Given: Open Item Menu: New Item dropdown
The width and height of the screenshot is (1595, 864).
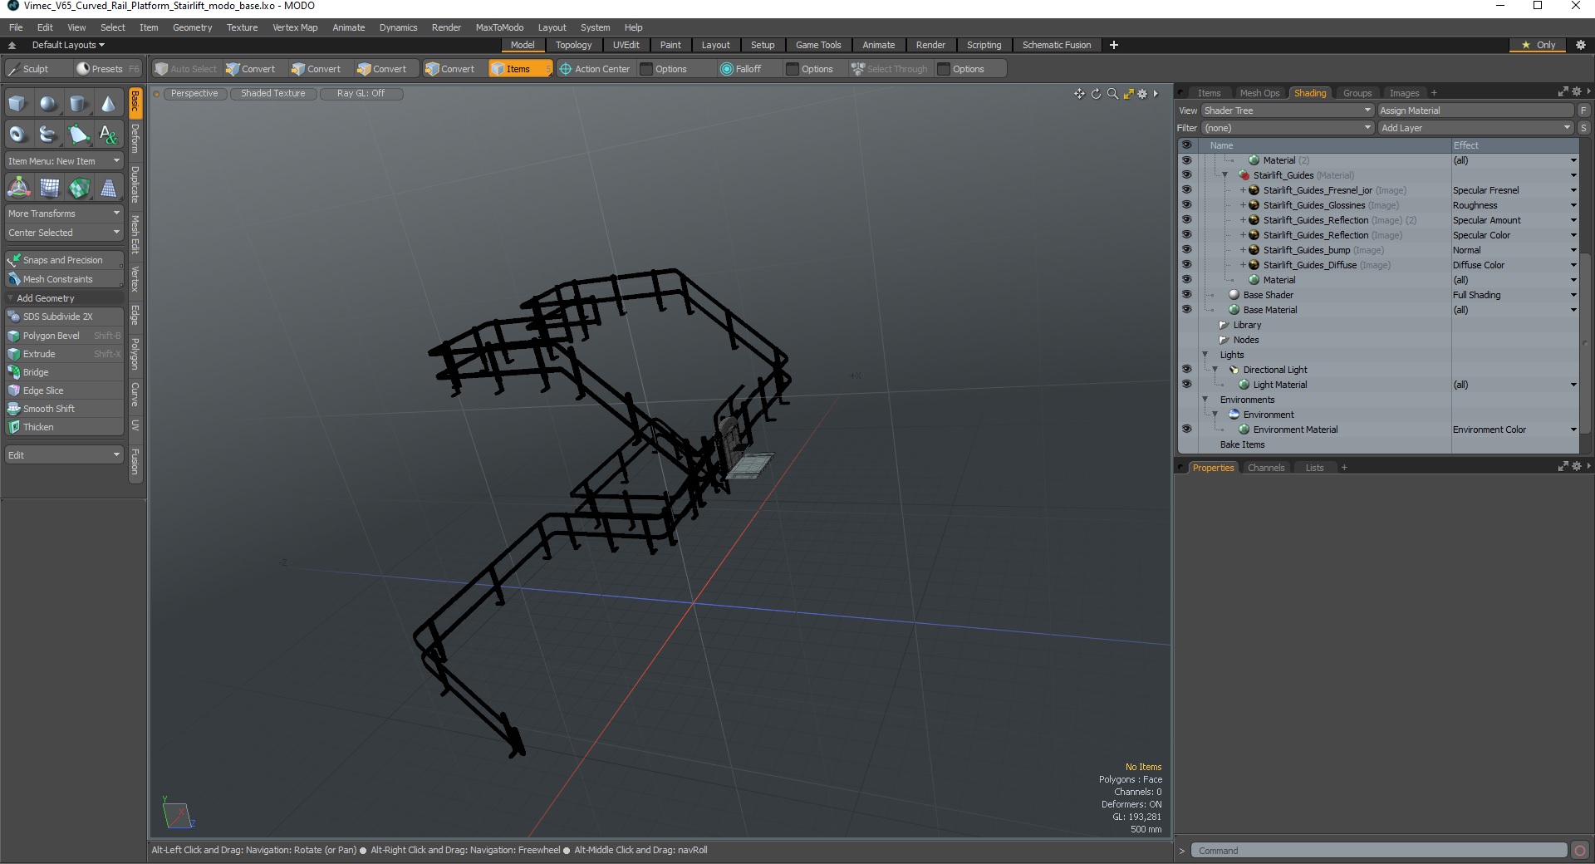Looking at the screenshot, I should coord(65,161).
